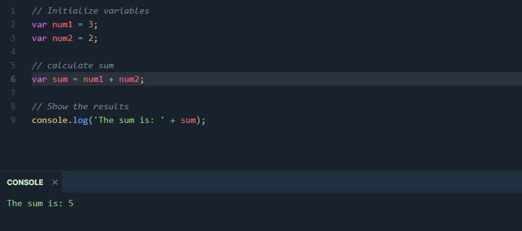Click the value 3 on line 2
This screenshot has height=231, width=522.
[91, 25]
